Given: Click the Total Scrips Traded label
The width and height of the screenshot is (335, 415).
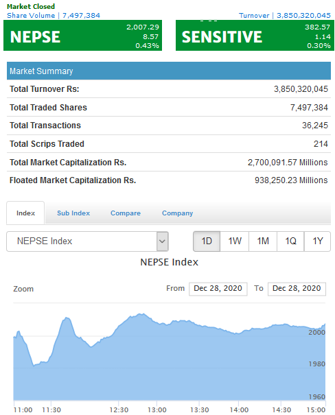Looking at the screenshot, I should [x=47, y=144].
